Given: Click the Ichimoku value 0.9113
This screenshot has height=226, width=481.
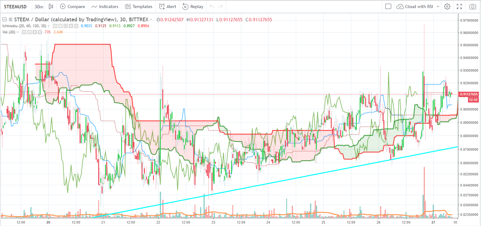Looking at the screenshot, I should tap(115, 26).
